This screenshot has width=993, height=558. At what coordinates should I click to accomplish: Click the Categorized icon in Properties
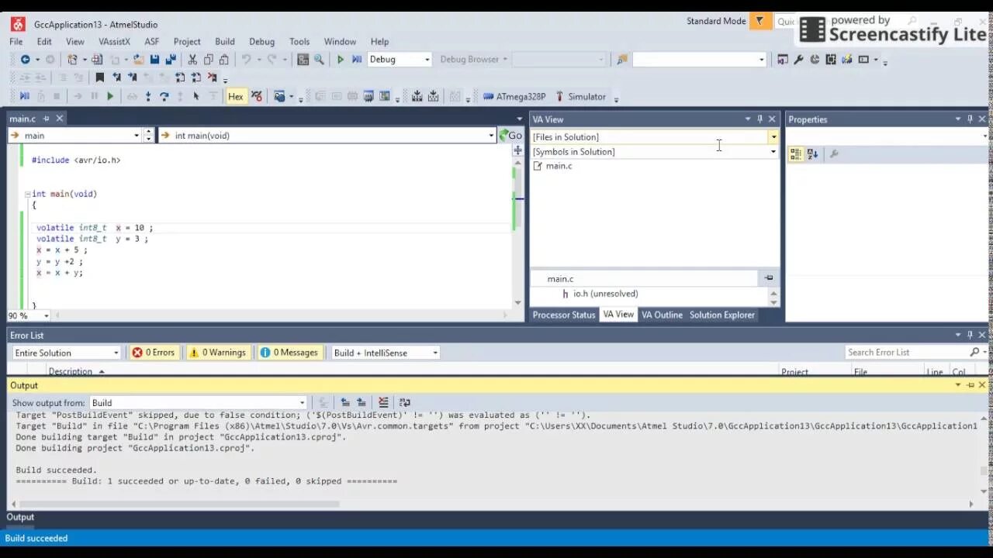pyautogui.click(x=795, y=154)
